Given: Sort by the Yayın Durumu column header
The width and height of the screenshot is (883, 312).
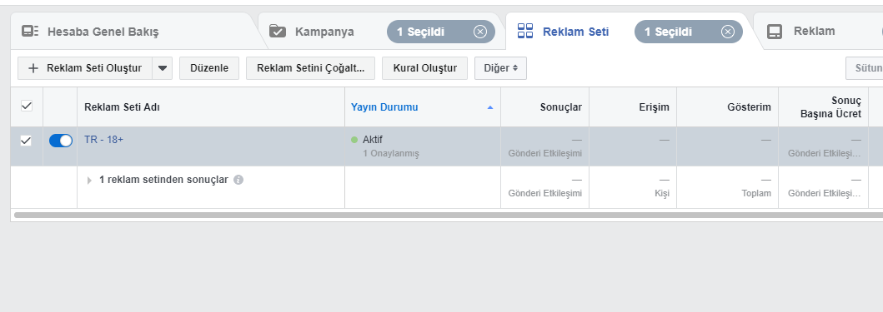Looking at the screenshot, I should click(x=384, y=106).
